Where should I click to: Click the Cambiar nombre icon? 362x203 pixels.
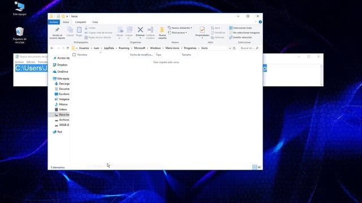(150, 30)
